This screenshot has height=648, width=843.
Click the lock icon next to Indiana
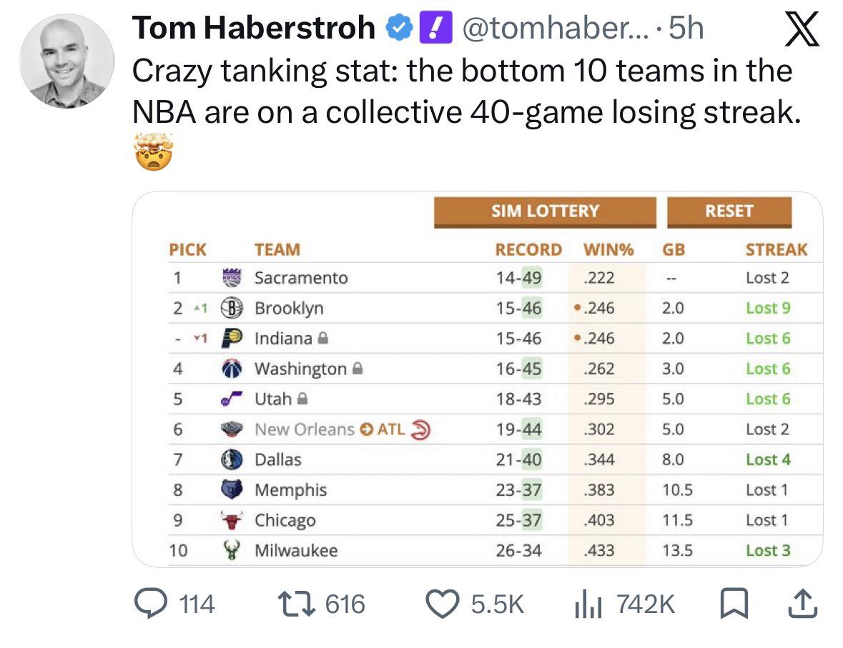coord(322,338)
